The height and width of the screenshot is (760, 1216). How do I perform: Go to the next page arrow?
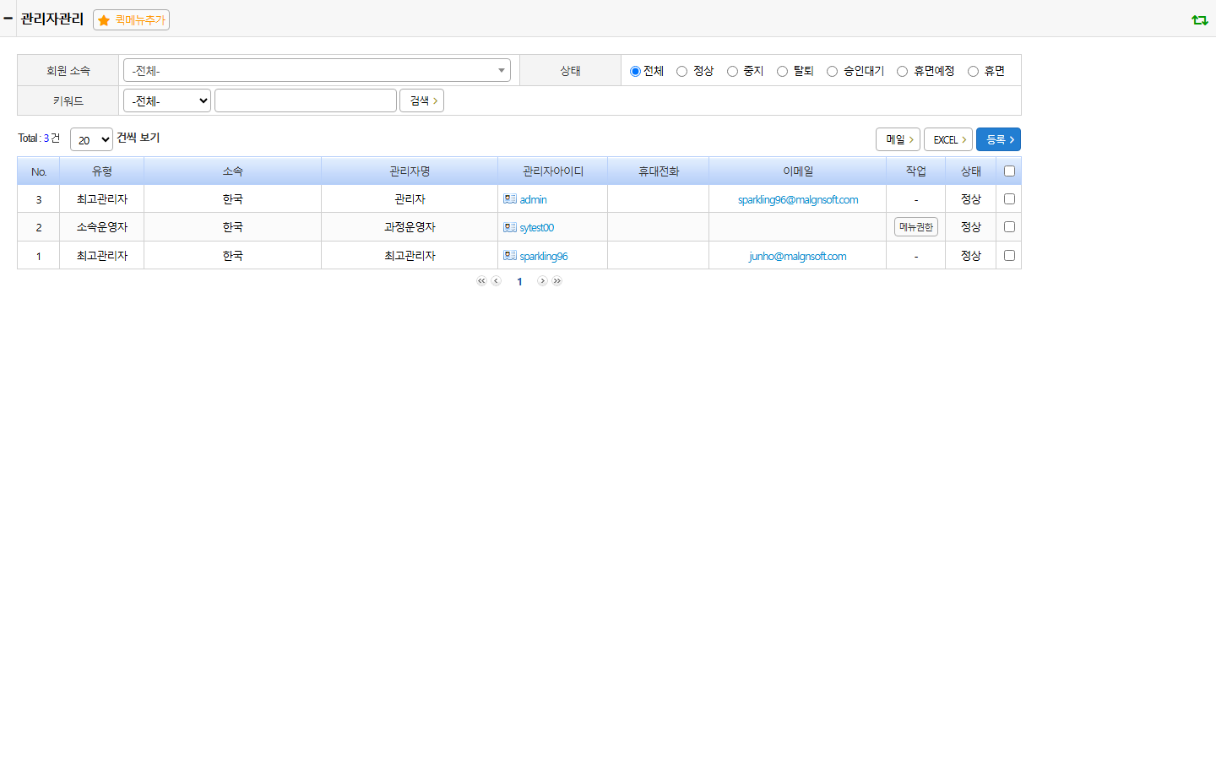pyautogui.click(x=542, y=281)
